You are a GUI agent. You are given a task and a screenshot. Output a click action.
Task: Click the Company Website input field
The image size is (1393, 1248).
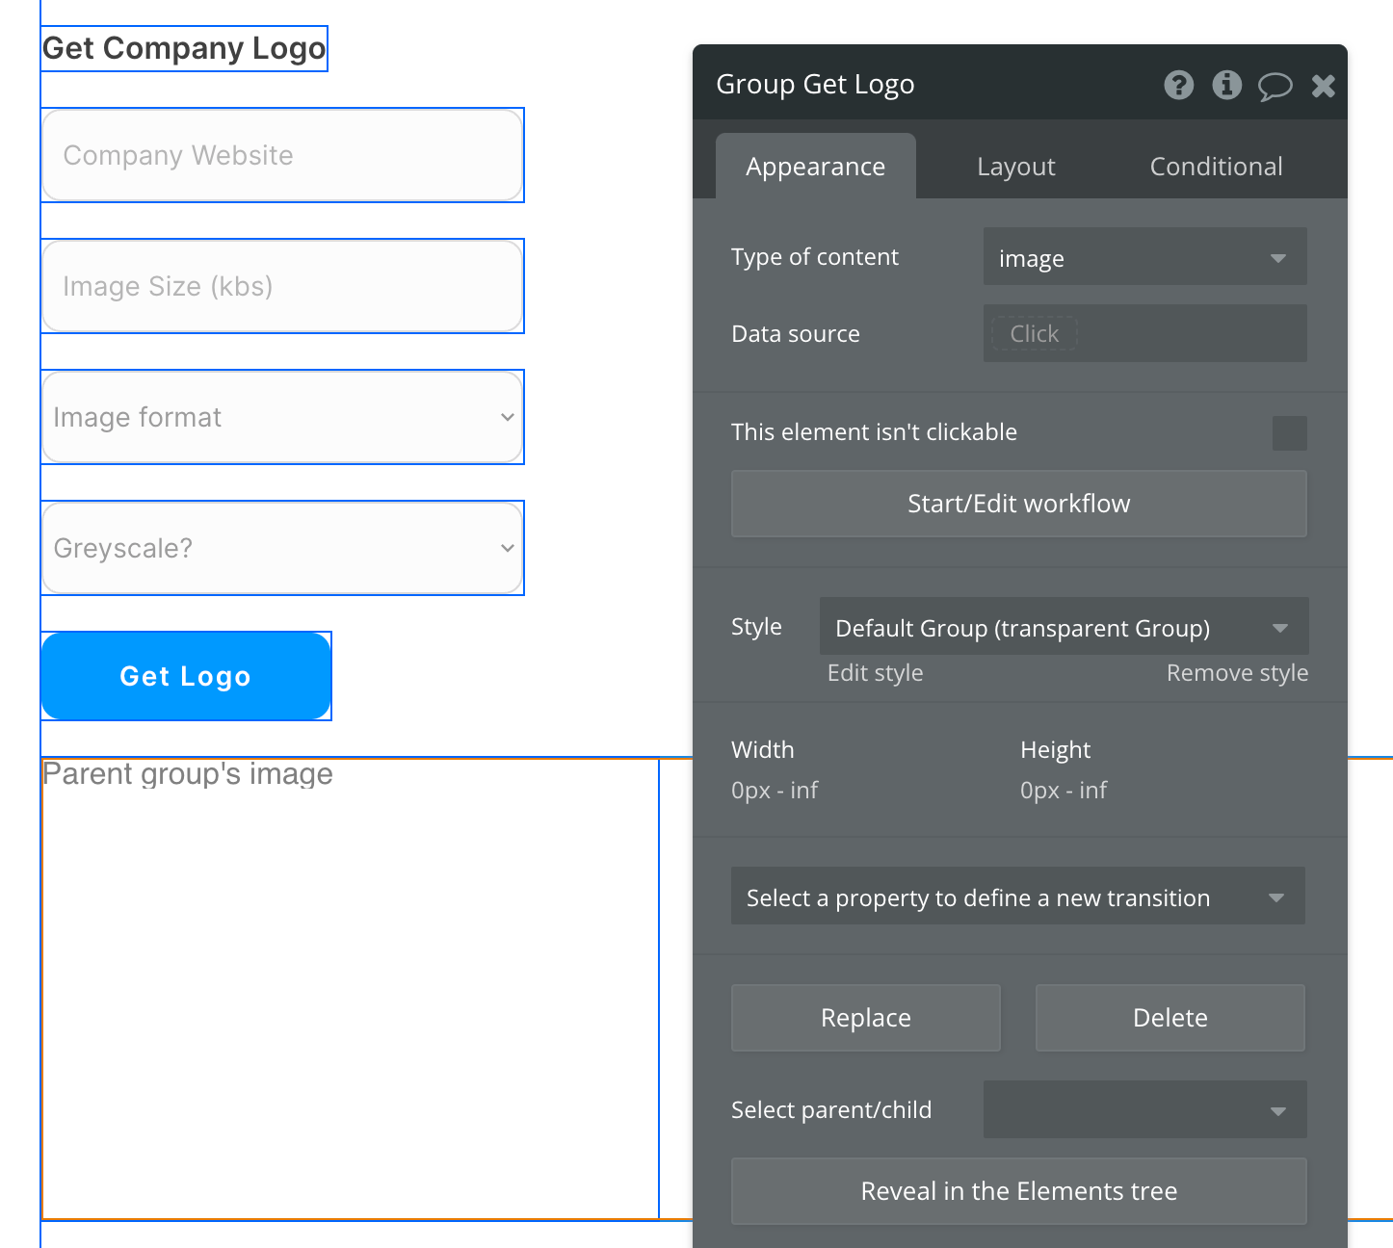point(282,155)
